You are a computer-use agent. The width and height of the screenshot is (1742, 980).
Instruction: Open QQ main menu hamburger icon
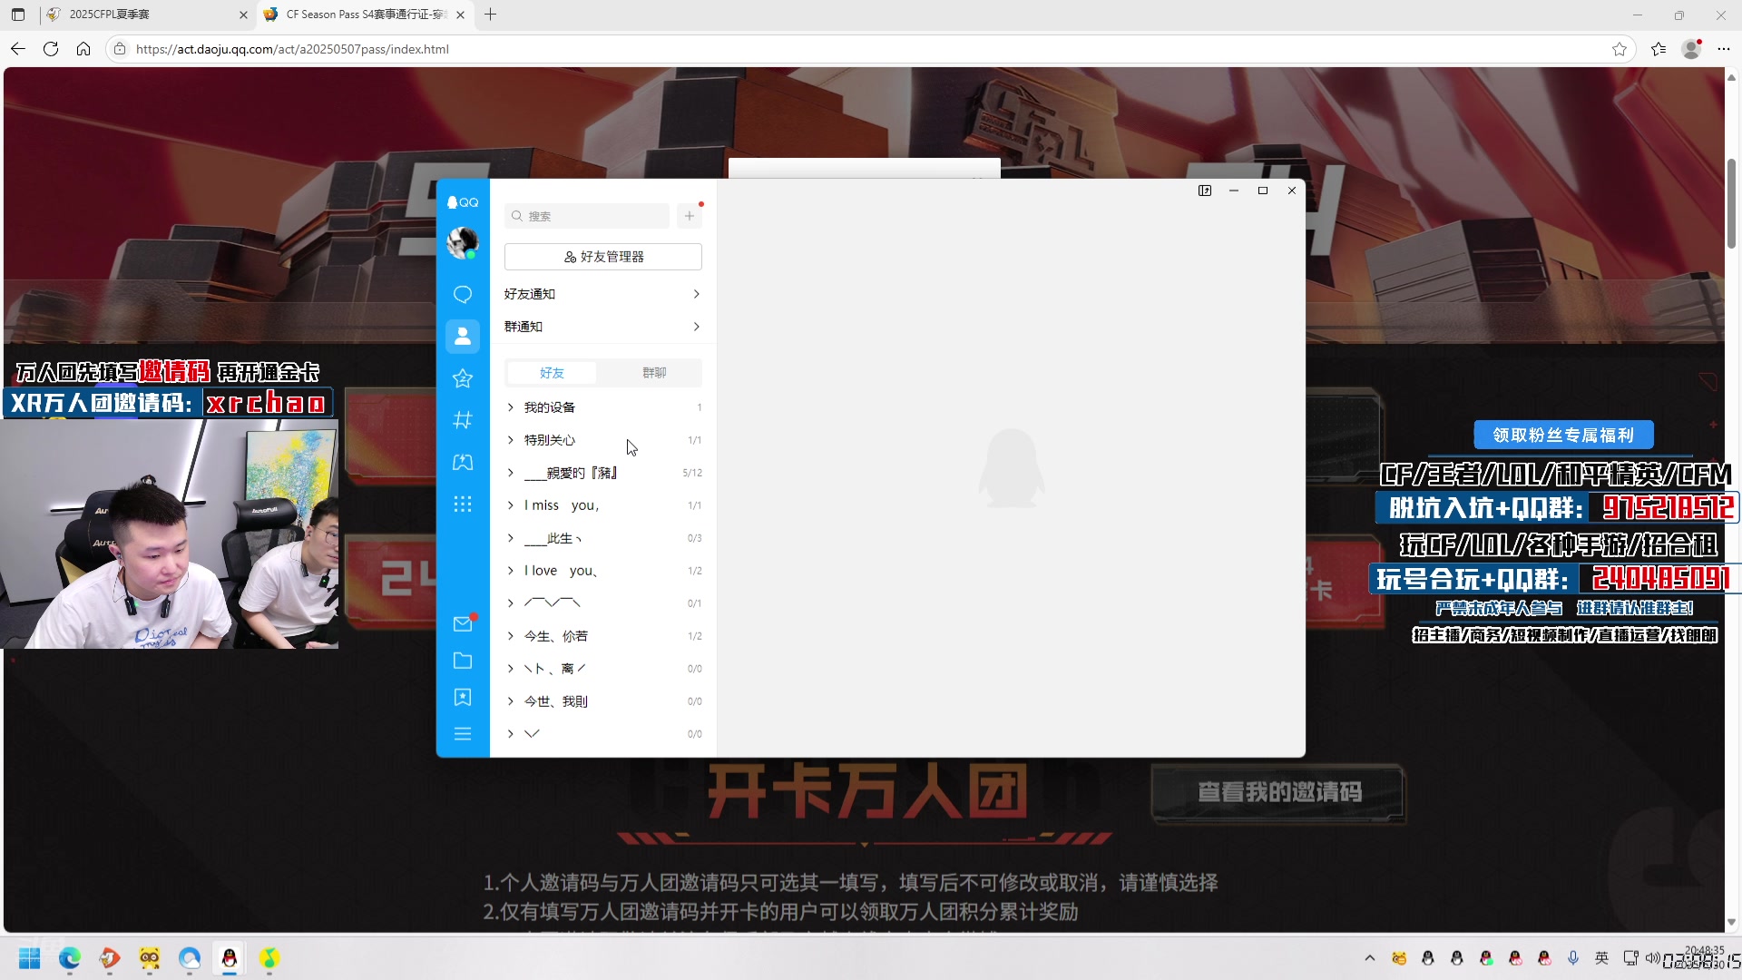pyautogui.click(x=463, y=733)
